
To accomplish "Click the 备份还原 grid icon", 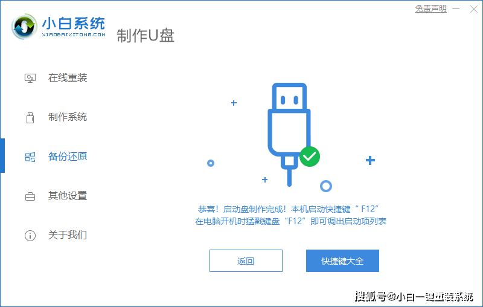I will [x=30, y=157].
